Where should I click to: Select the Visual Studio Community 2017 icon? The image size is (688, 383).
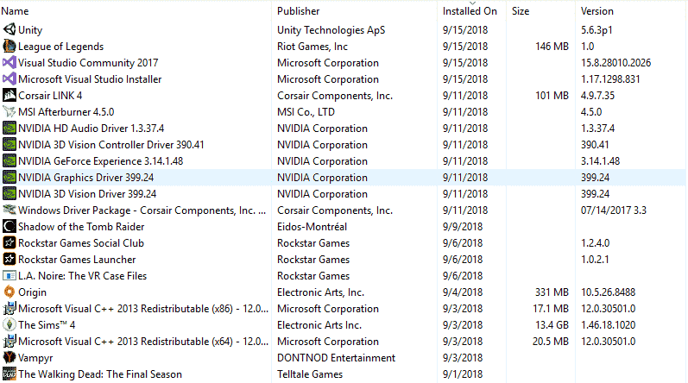(x=9, y=62)
